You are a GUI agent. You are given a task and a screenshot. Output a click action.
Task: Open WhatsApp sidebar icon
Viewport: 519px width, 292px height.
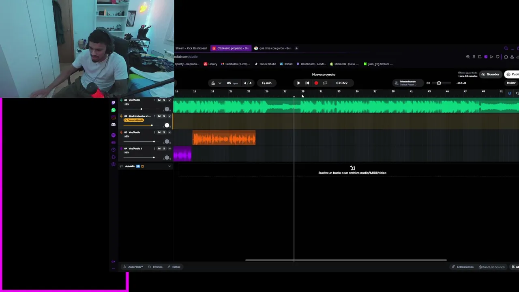[x=113, y=110]
